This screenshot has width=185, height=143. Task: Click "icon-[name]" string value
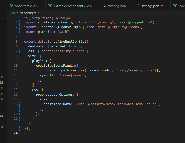click(x=72, y=75)
